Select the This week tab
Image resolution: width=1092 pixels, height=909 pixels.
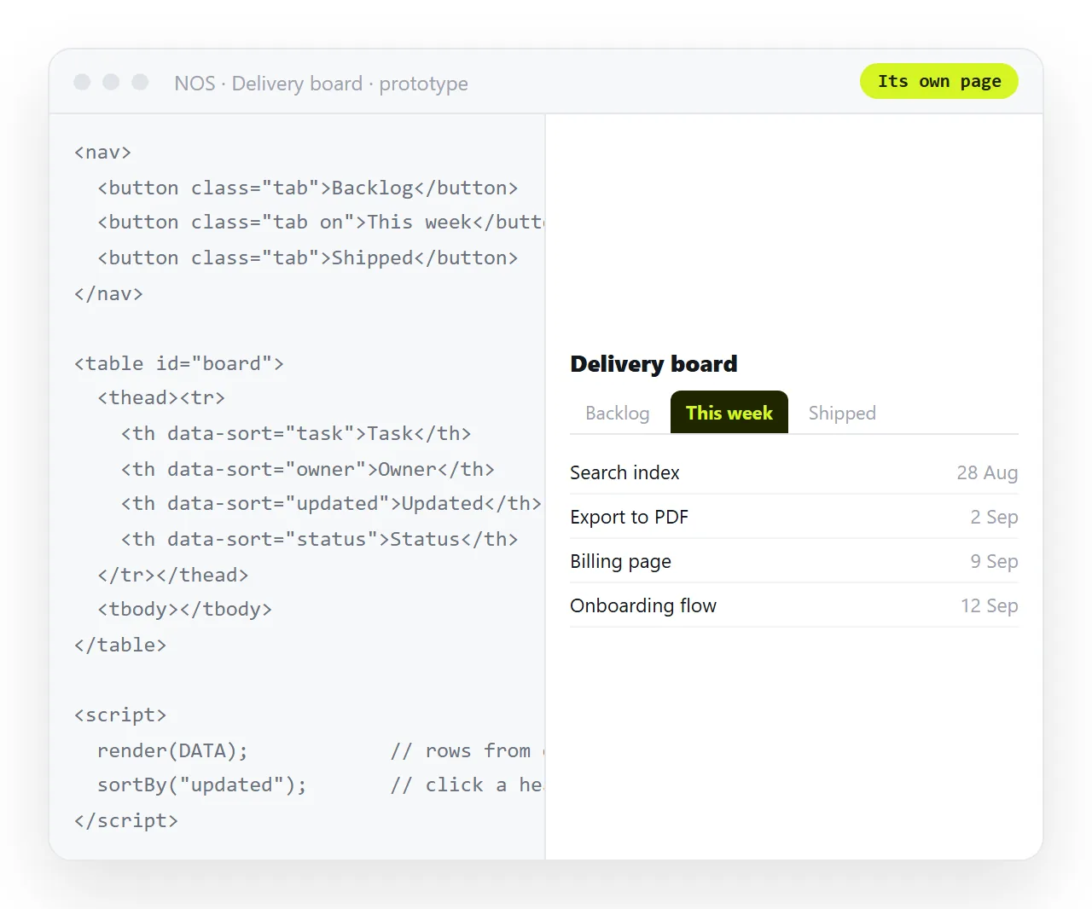(x=729, y=413)
